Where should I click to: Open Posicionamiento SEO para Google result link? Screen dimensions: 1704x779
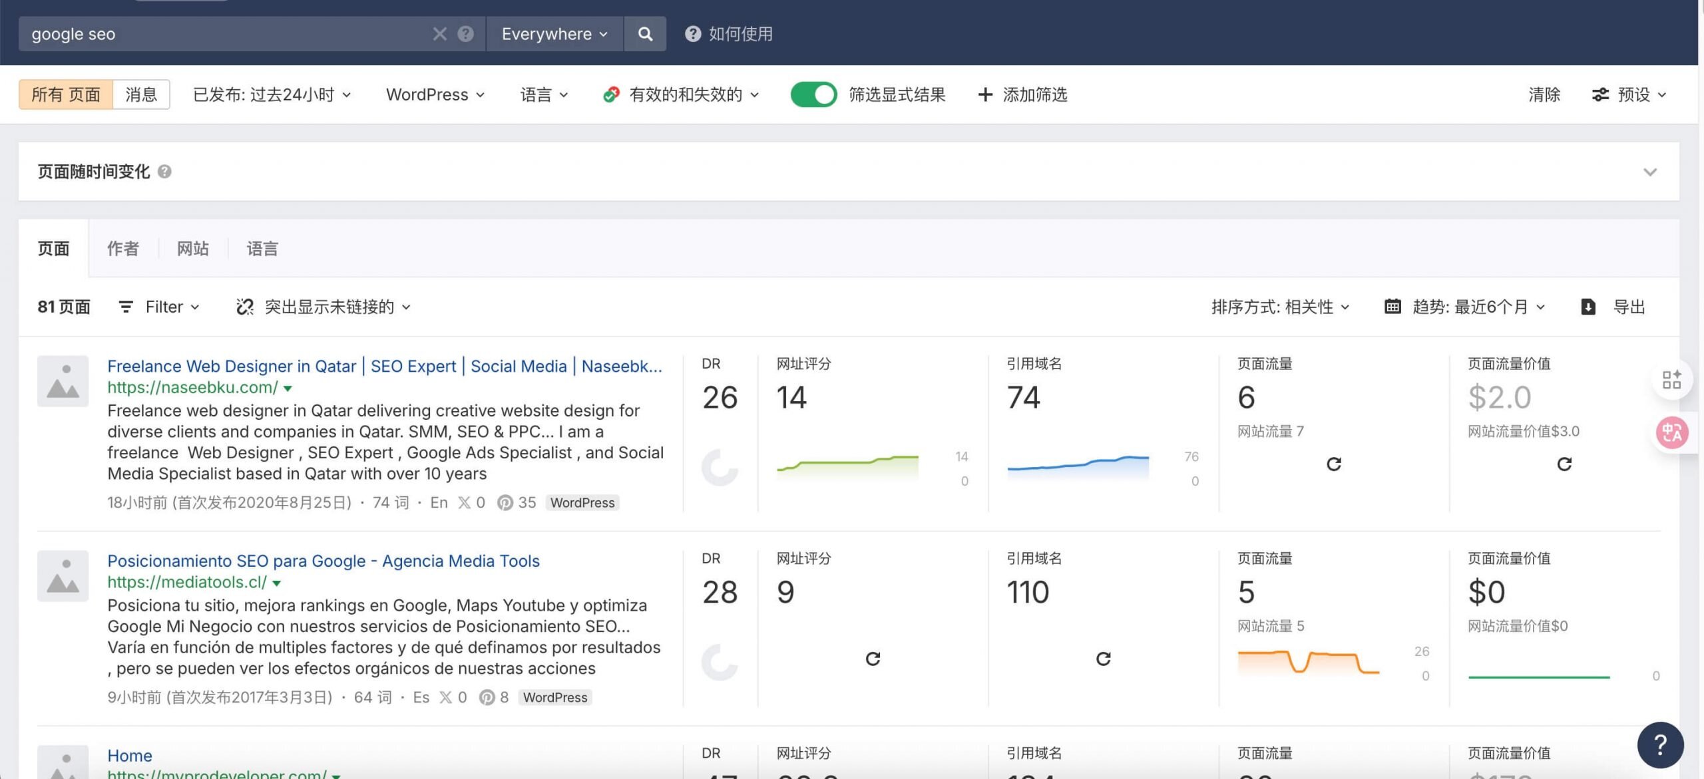[323, 561]
